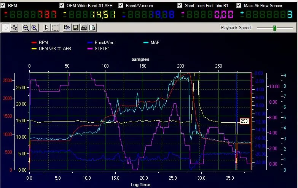Toggle Short Term Fuel Trim B1 checkbox
Viewport: 298px width, 188px height.
point(180,6)
